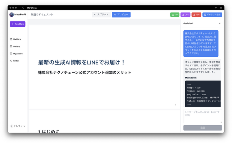Click the Assistant panel heading
232x143 pixels.
(x=188, y=24)
